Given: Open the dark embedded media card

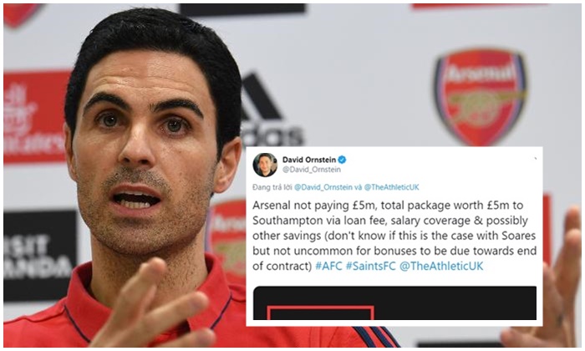Looking at the screenshot, I should [394, 303].
